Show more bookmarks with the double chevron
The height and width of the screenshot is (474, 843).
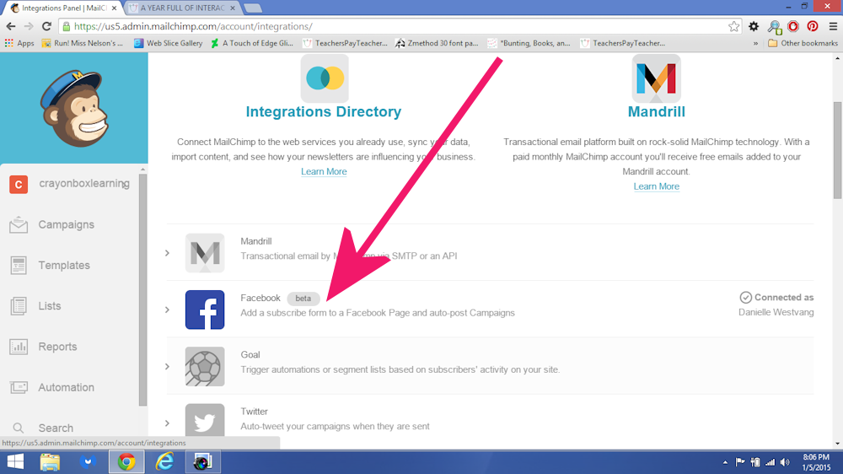[755, 43]
